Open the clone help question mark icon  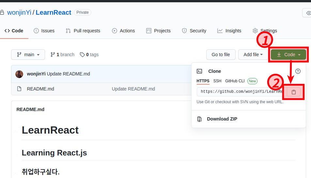click(298, 71)
